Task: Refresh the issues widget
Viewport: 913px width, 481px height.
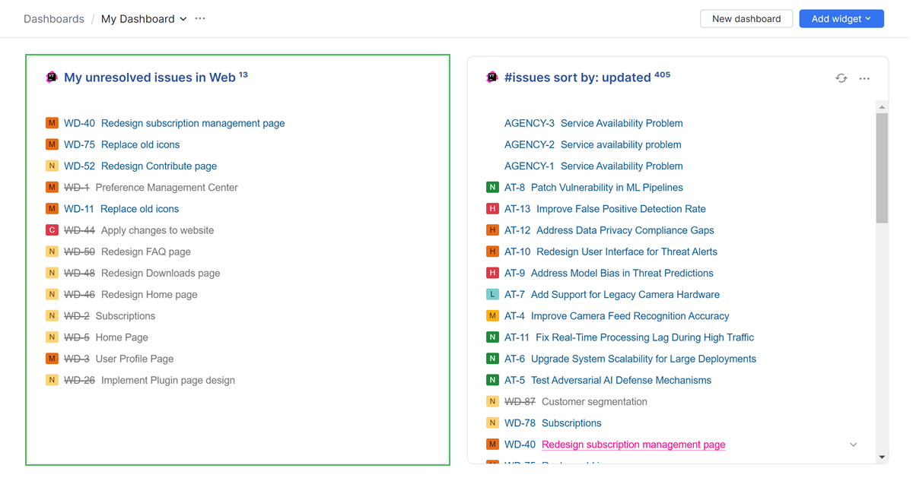Action: (841, 78)
